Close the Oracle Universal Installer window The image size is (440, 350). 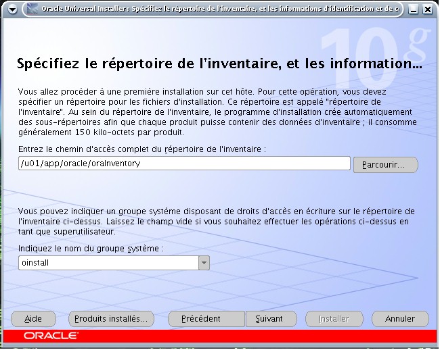(427, 10)
